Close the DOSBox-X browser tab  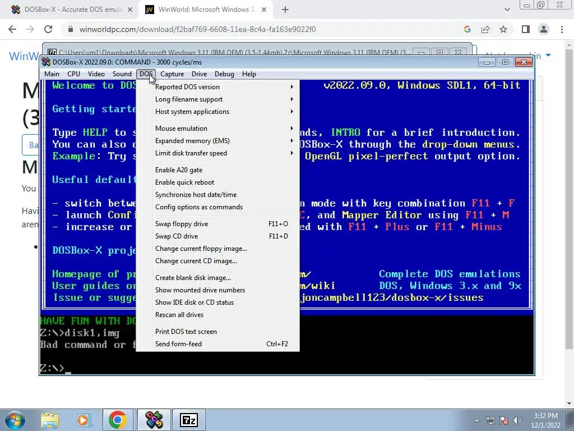130,10
